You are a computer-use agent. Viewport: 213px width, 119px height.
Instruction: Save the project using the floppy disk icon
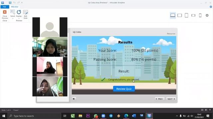(10, 3)
